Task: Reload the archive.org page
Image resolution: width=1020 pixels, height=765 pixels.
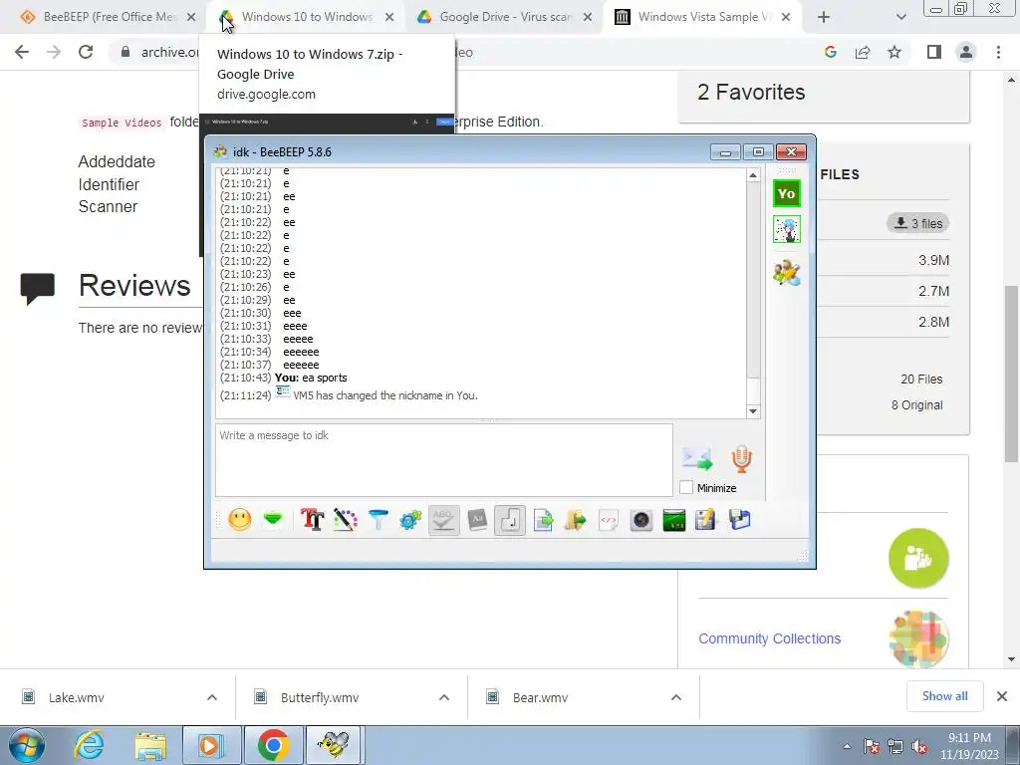Action: (86, 52)
